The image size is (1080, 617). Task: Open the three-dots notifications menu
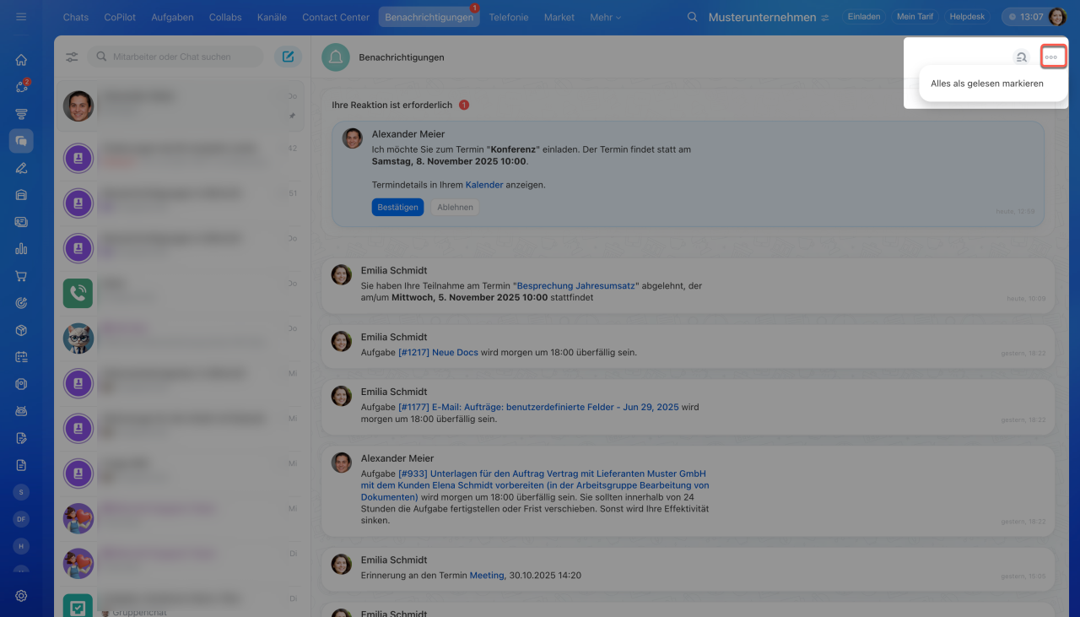pyautogui.click(x=1051, y=57)
